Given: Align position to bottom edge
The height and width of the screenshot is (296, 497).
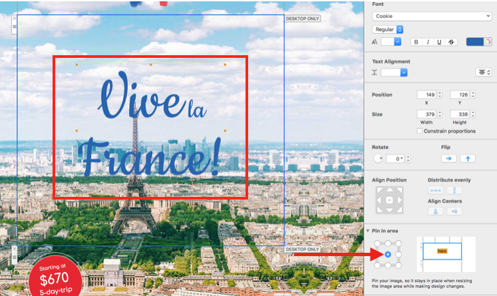Looking at the screenshot, I should (389, 211).
